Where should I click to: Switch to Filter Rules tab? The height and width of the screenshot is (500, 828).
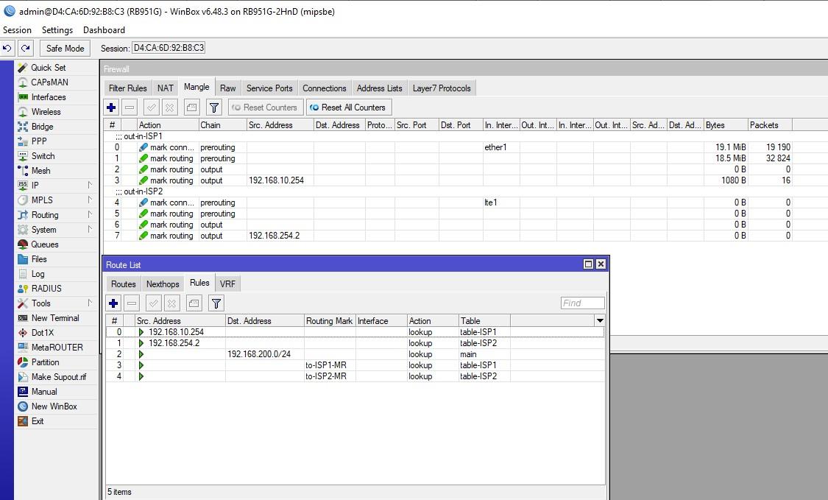click(x=128, y=88)
